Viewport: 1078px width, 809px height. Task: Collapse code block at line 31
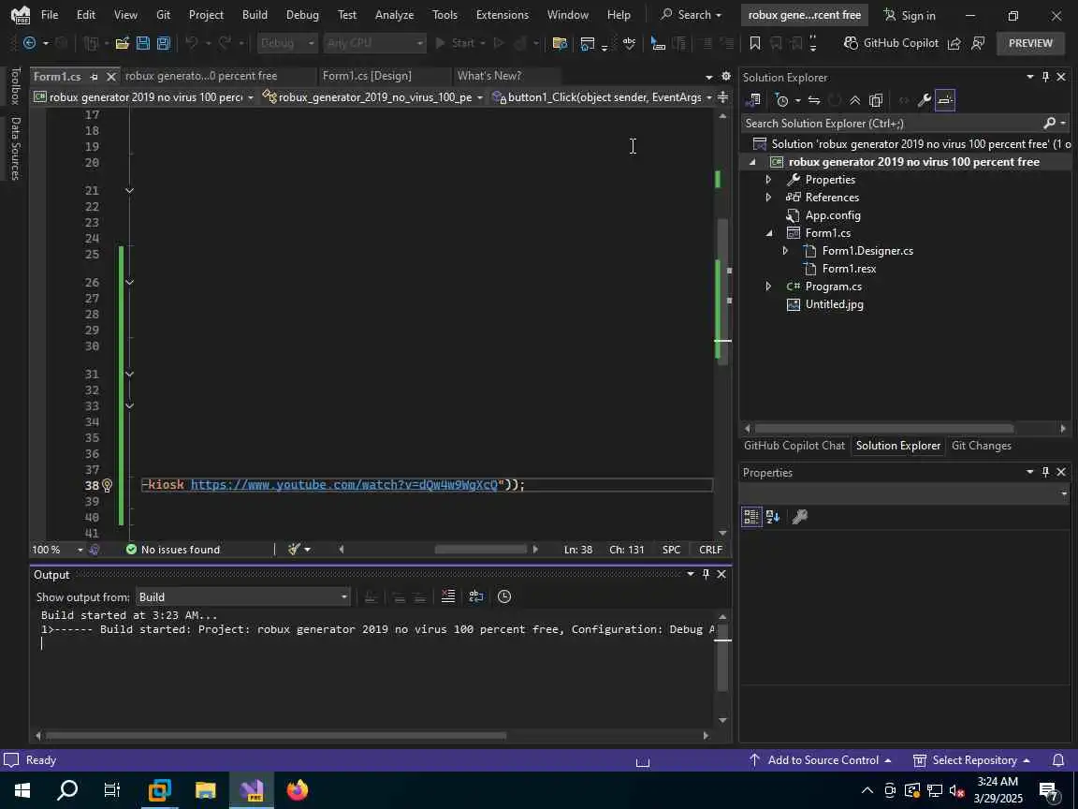(x=129, y=375)
